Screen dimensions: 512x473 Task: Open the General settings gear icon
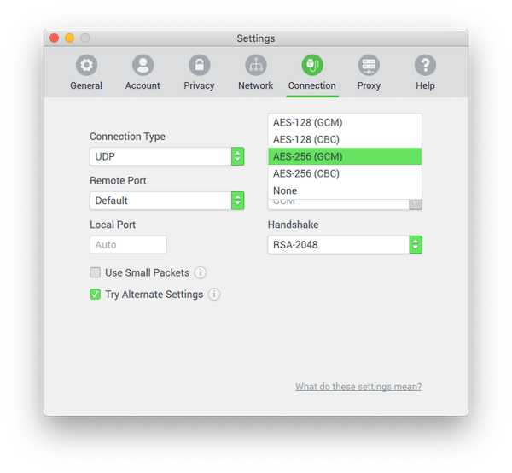86,66
